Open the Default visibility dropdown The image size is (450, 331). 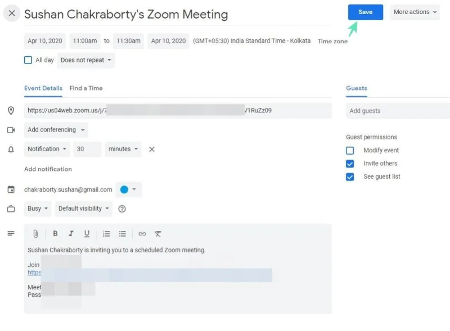tap(84, 208)
